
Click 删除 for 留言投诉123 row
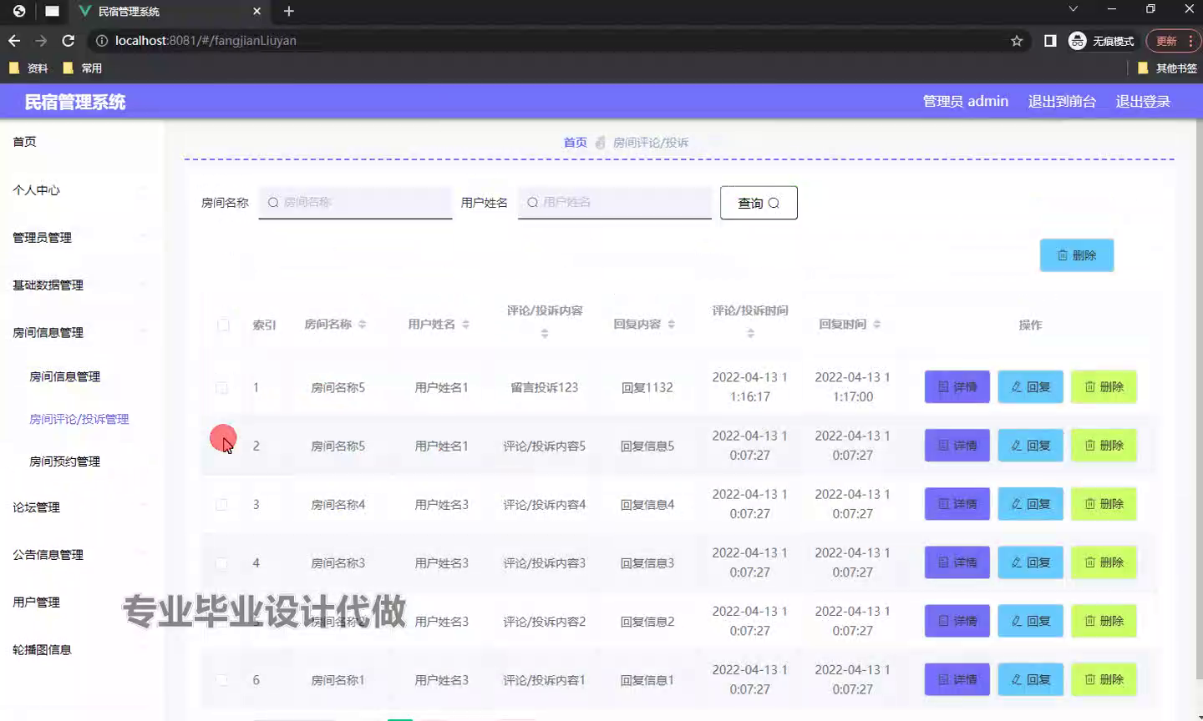1104,387
